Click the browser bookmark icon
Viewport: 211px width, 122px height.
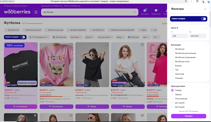coord(186,1)
